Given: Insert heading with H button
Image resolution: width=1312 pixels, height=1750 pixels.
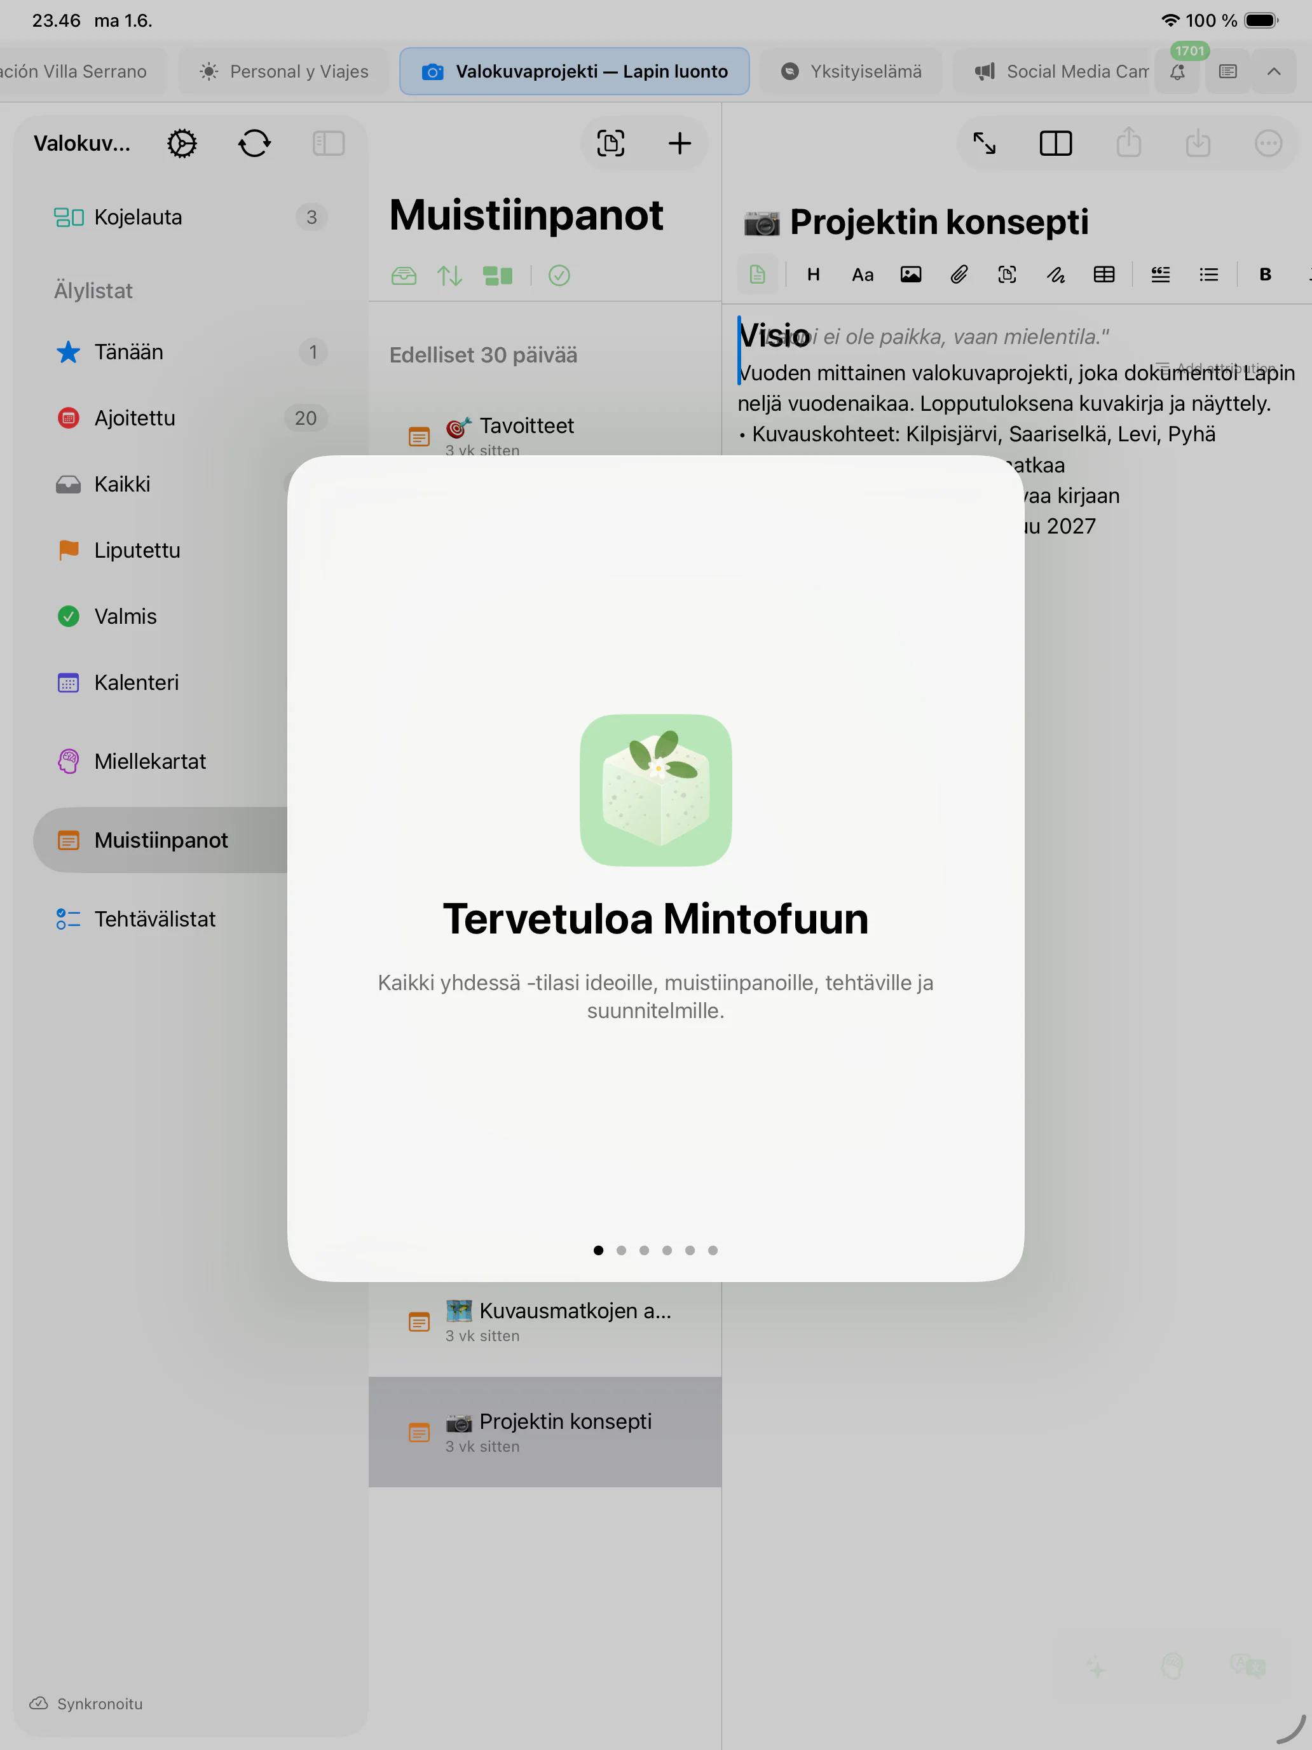Looking at the screenshot, I should [813, 275].
